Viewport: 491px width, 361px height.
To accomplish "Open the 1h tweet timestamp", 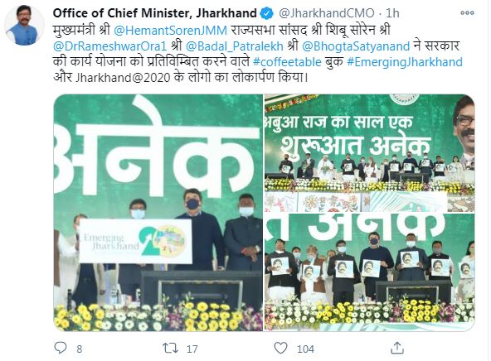I will 392,13.
